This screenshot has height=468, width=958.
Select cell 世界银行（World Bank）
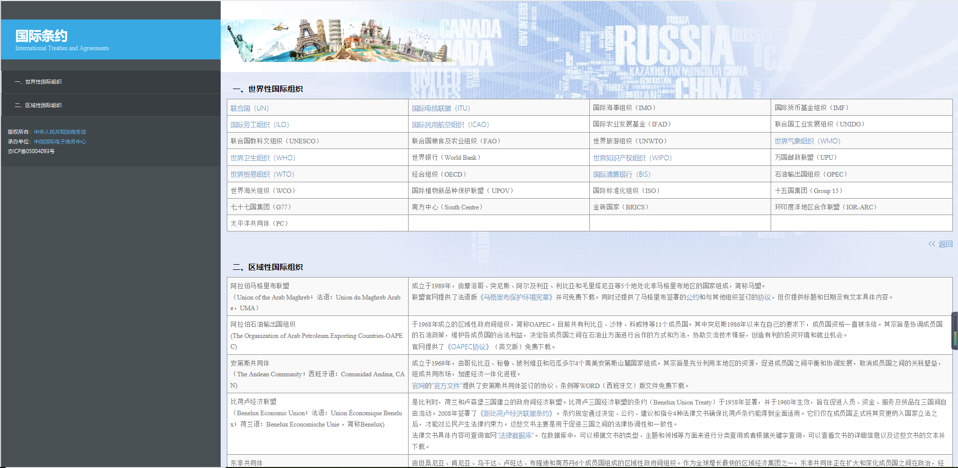(499, 157)
